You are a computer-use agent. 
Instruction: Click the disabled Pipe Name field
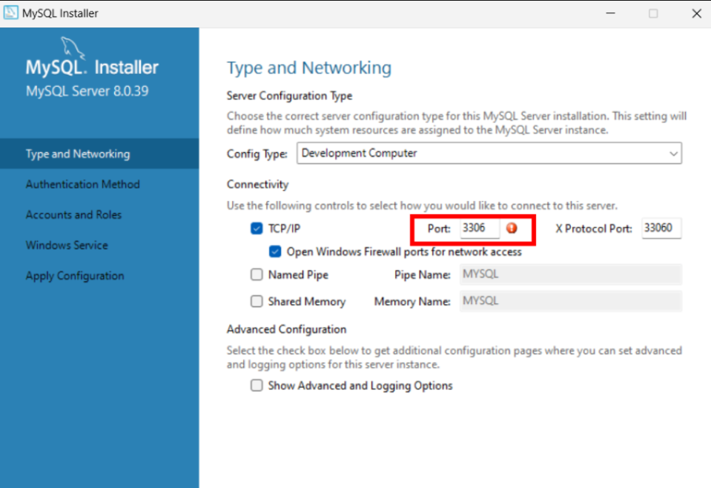pyautogui.click(x=570, y=274)
